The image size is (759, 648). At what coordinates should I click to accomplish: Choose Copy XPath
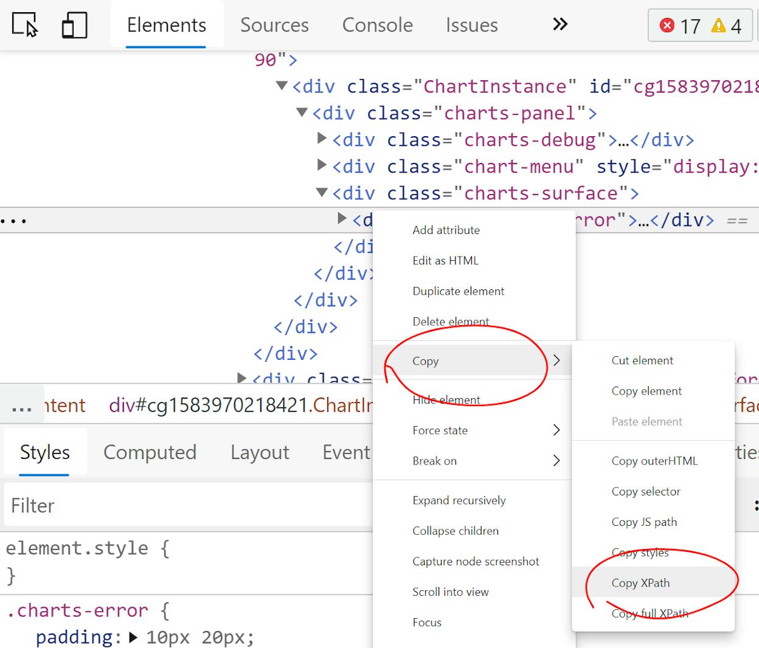point(653,582)
